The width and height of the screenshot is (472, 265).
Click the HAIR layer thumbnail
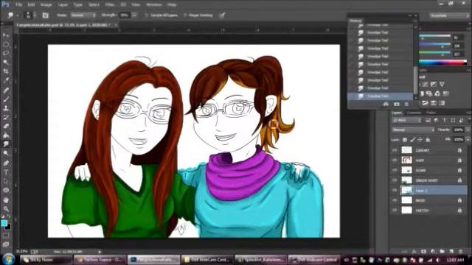(x=406, y=160)
